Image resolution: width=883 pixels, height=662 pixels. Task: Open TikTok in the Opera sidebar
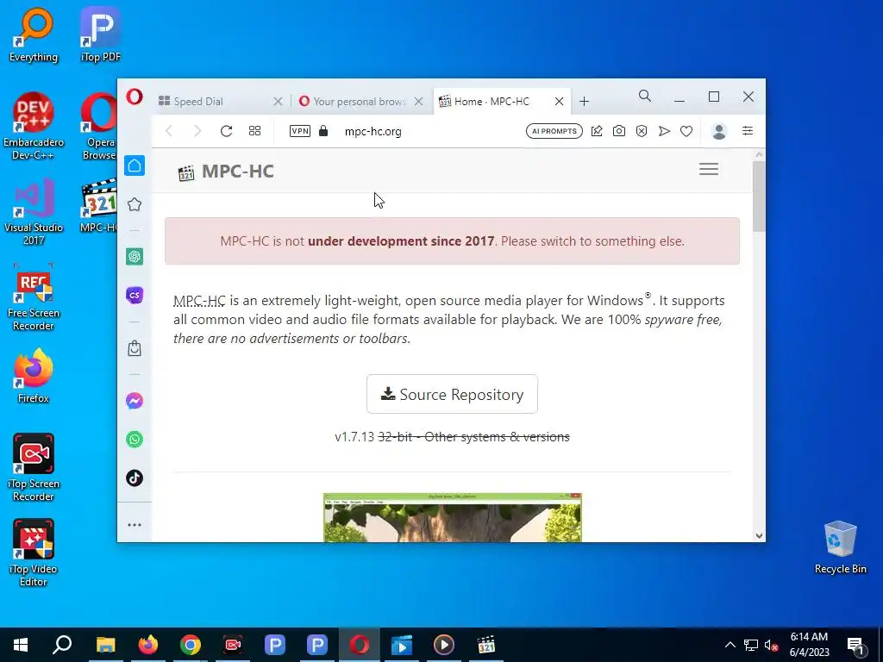coord(135,478)
